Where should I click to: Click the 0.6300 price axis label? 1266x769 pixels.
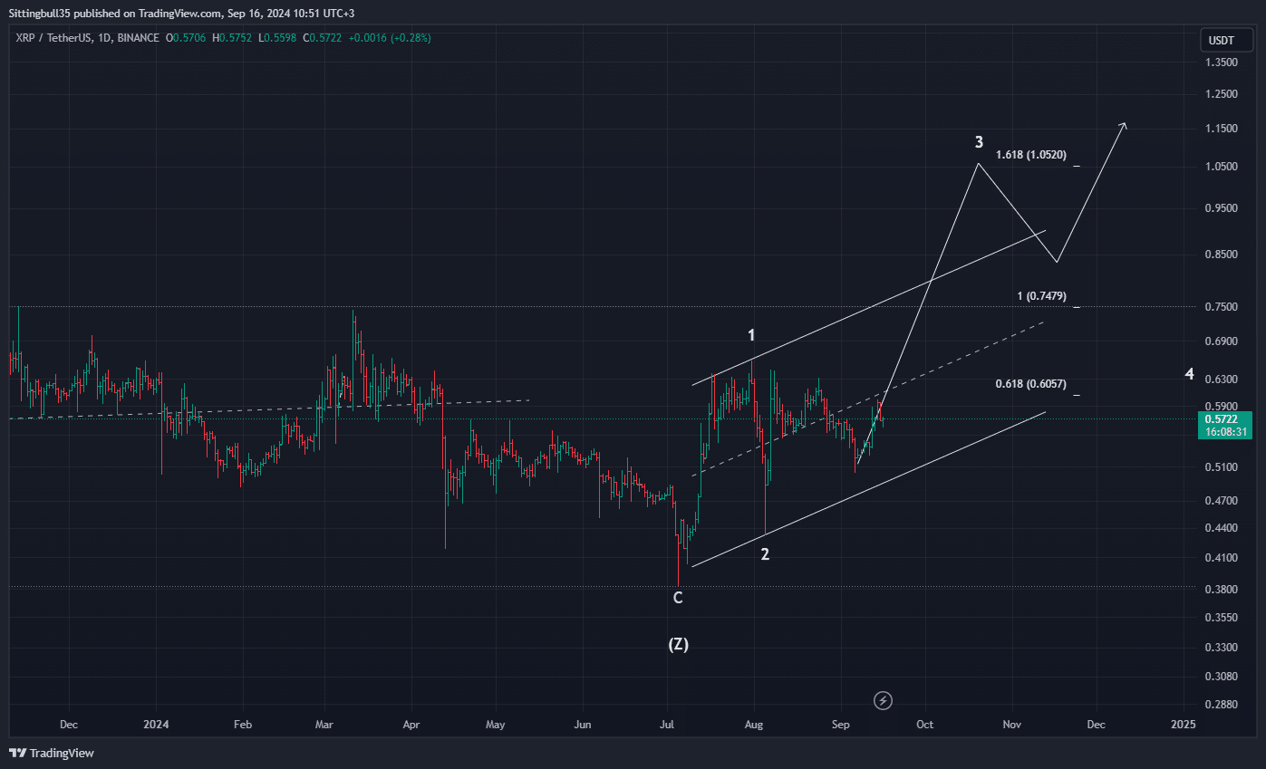click(1222, 380)
